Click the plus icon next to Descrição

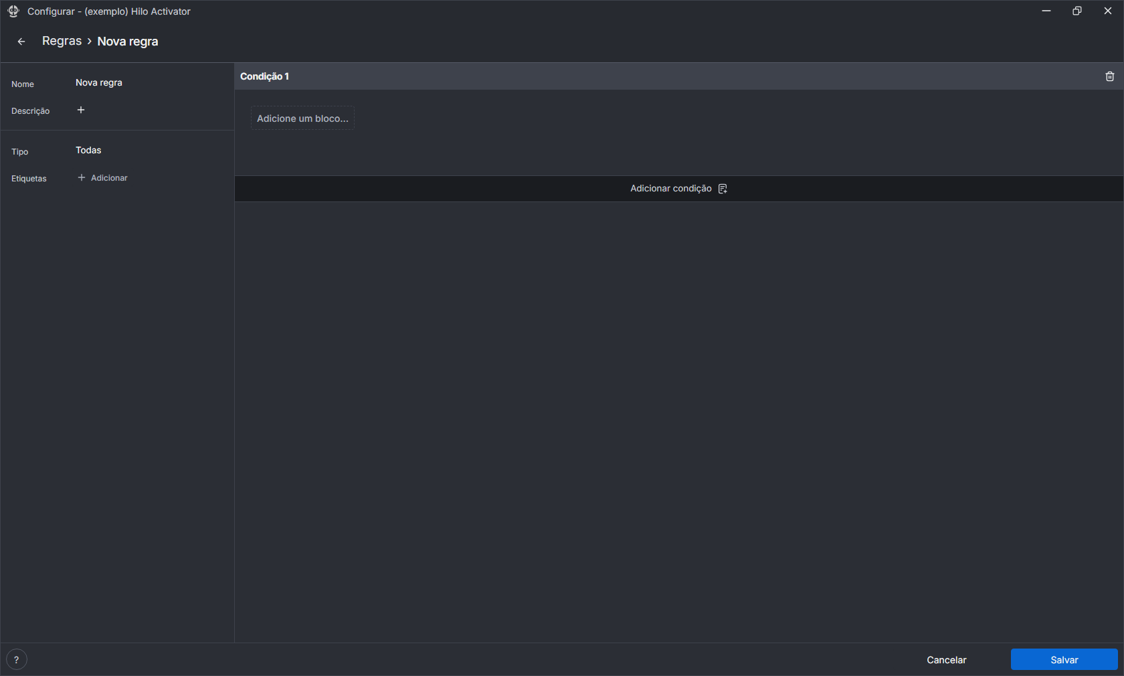[x=81, y=110]
